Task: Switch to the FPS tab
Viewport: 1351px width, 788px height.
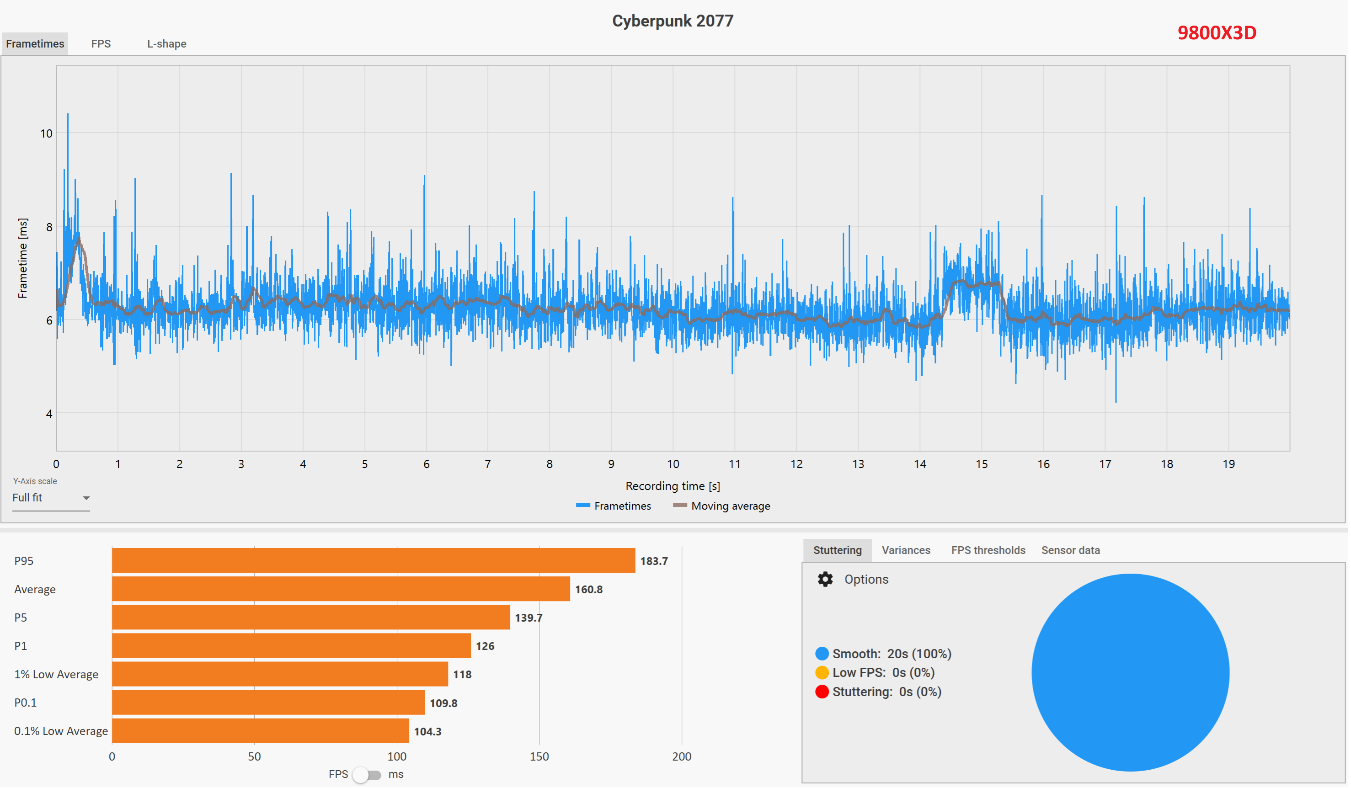Action: pyautogui.click(x=101, y=44)
